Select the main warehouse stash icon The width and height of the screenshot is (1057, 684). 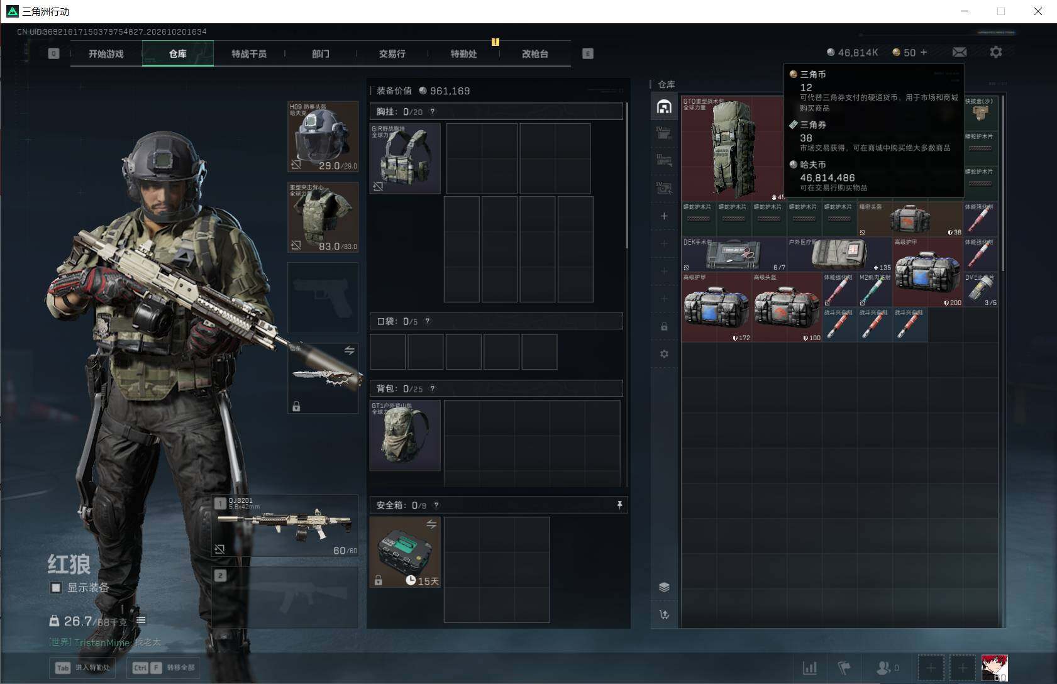(664, 107)
